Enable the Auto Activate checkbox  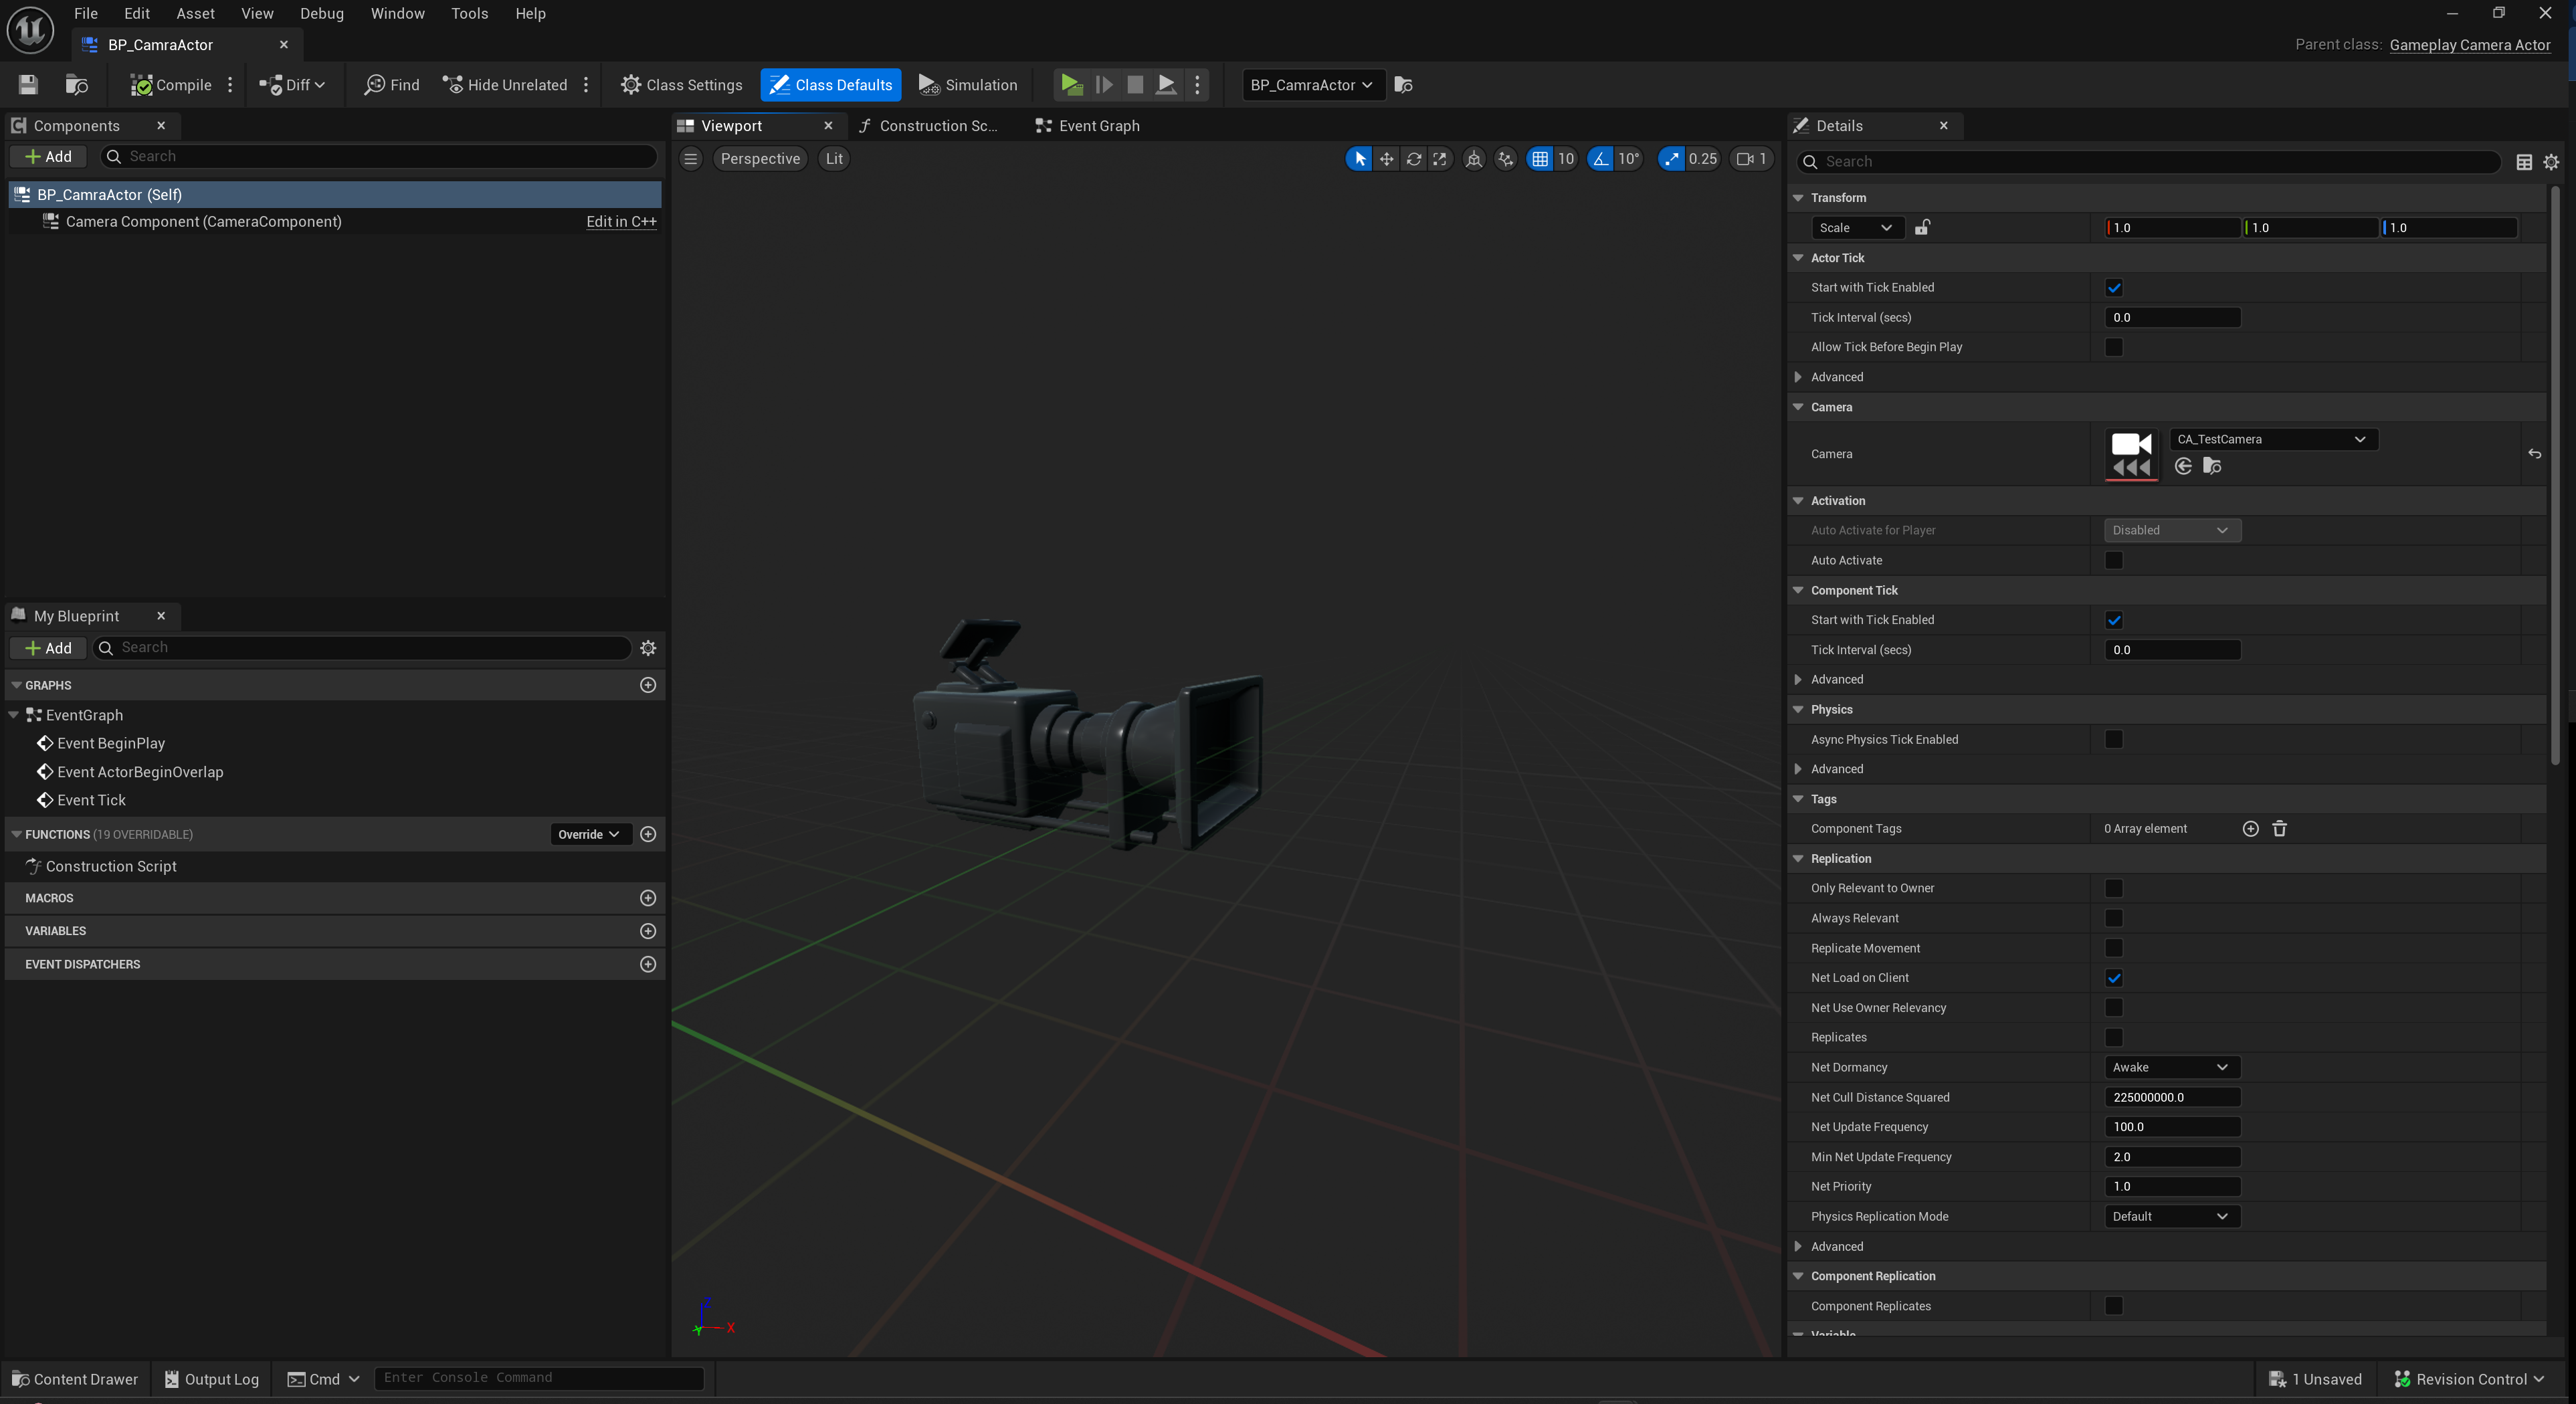[2113, 560]
